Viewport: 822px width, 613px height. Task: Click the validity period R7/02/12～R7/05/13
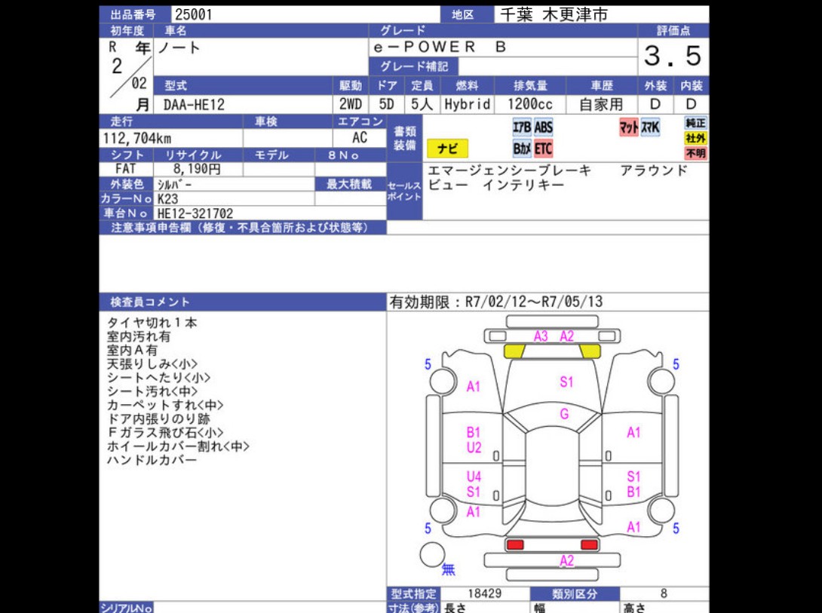534,302
